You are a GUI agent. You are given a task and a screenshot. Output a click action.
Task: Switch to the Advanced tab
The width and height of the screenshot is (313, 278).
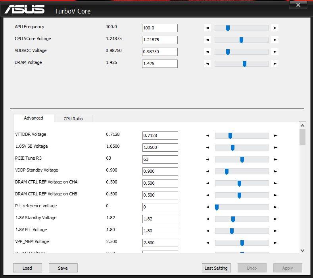[x=34, y=118]
